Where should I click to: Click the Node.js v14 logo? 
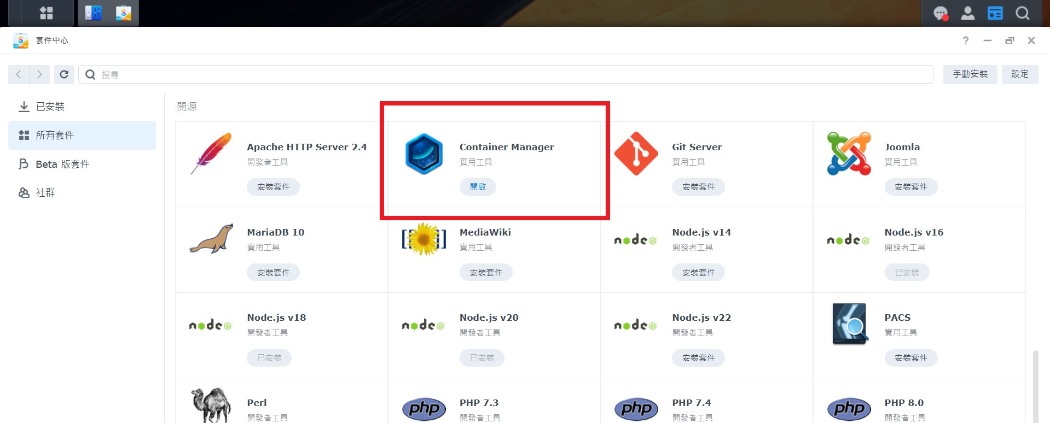tap(636, 240)
